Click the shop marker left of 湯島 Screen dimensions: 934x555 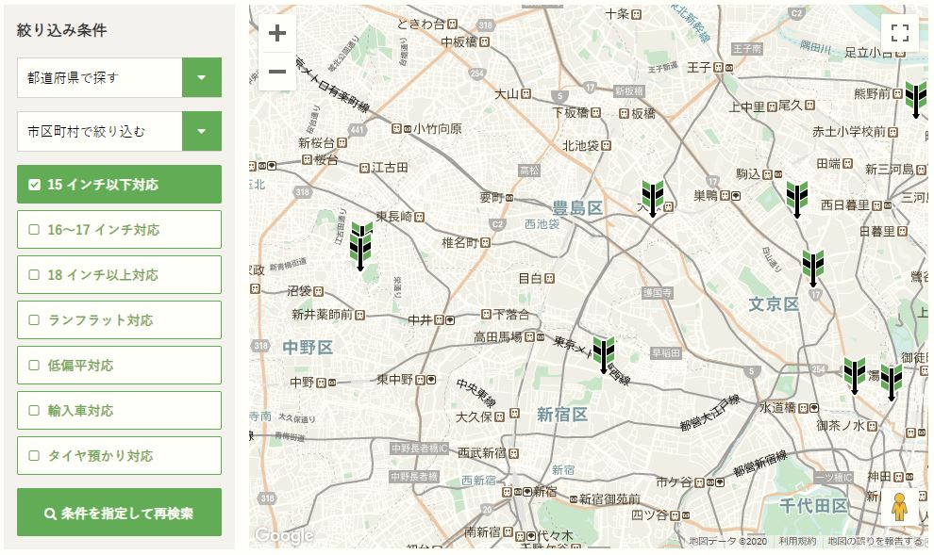(x=854, y=376)
